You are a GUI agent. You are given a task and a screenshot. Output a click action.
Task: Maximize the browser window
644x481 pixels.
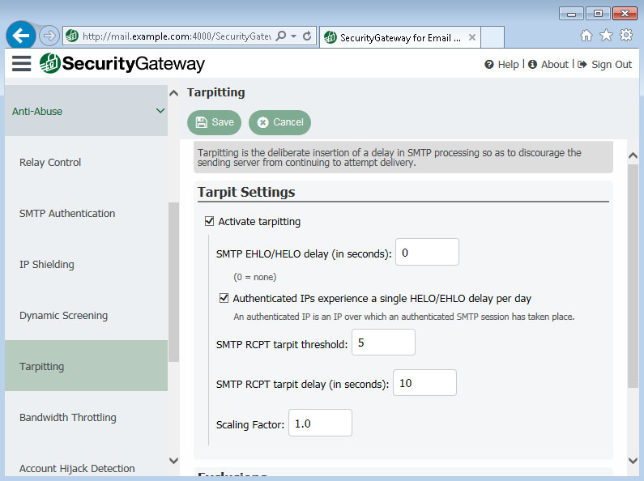(598, 14)
